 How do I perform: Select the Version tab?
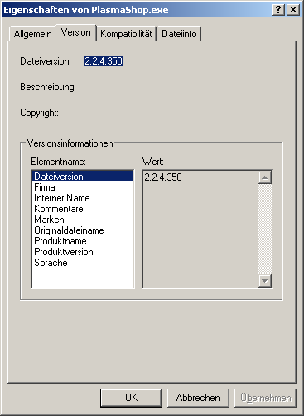pyautogui.click(x=76, y=32)
